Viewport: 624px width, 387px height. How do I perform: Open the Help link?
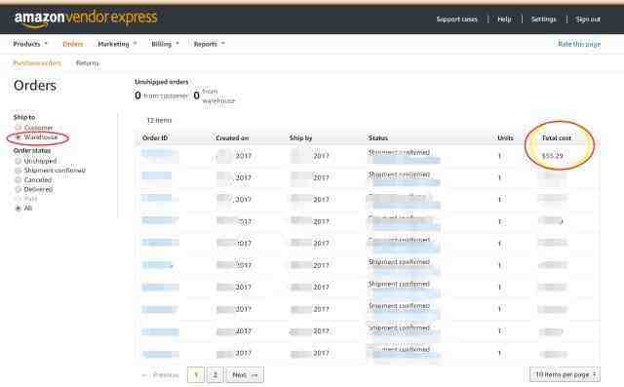click(x=504, y=19)
